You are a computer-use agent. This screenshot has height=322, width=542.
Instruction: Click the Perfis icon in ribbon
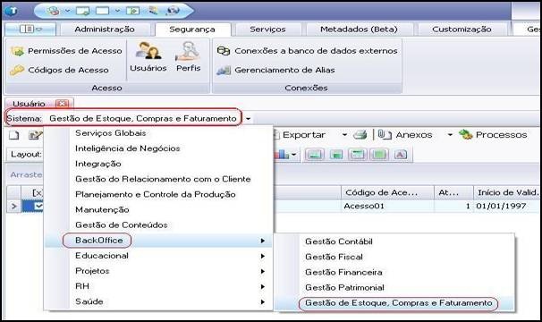(189, 57)
